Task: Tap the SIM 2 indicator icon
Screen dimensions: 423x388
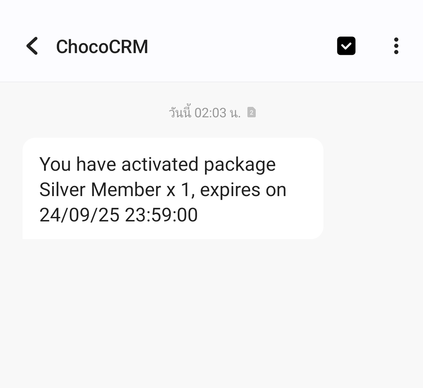Action: coord(252,112)
